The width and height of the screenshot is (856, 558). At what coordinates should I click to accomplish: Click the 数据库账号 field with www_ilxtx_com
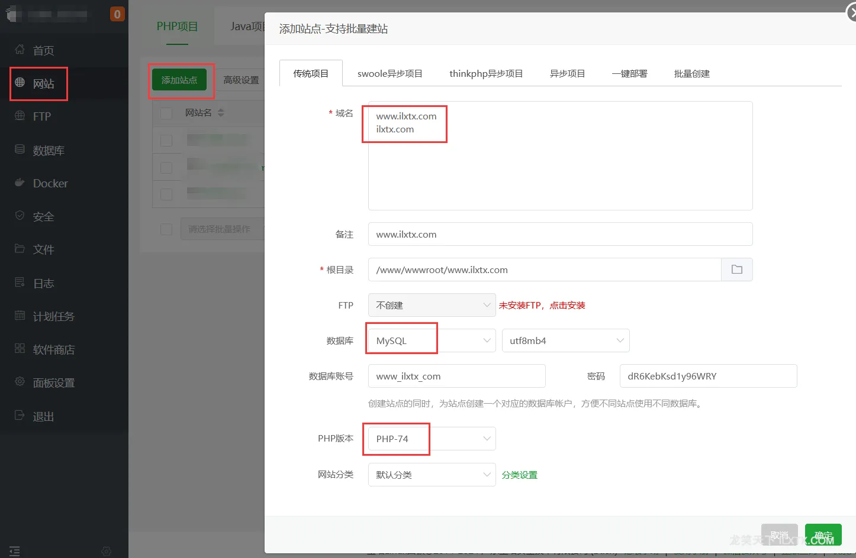(x=456, y=376)
